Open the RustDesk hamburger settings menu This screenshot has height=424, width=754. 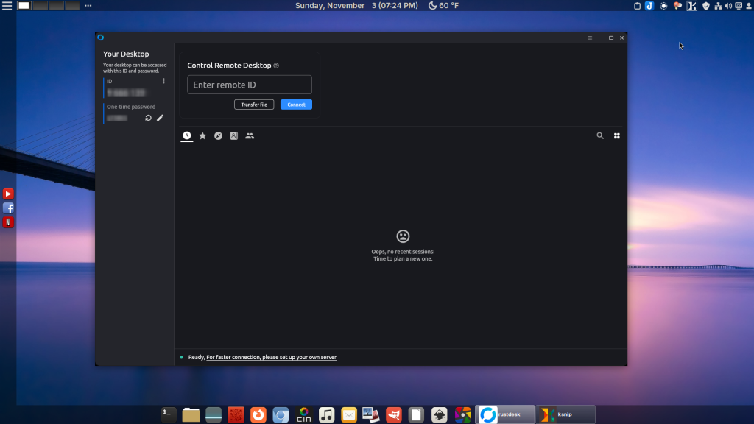coord(590,38)
